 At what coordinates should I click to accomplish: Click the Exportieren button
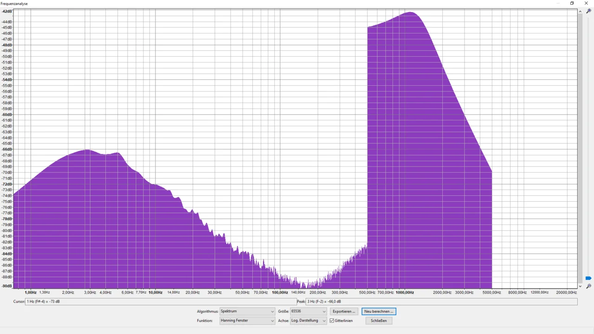pos(344,311)
